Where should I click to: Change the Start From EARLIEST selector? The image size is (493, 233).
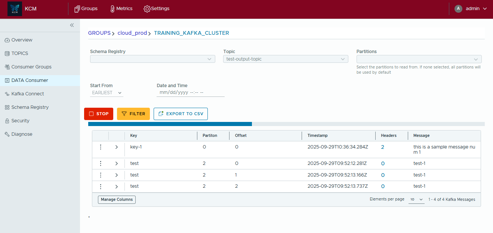(x=107, y=93)
